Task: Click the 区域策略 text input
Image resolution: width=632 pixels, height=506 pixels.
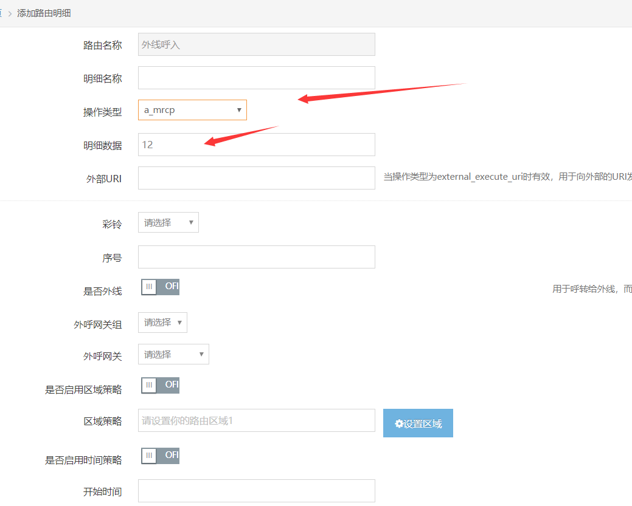Action: click(x=256, y=420)
